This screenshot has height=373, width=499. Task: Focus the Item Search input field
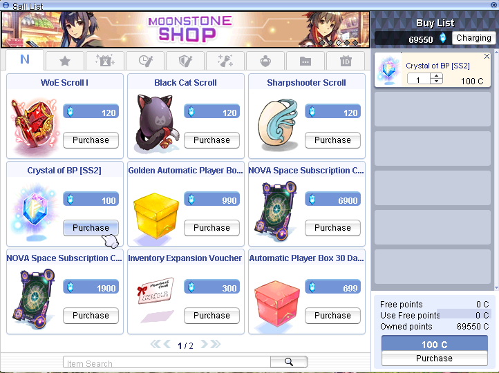(x=167, y=362)
